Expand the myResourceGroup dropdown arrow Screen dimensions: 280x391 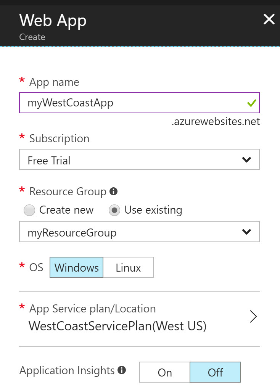(246, 232)
